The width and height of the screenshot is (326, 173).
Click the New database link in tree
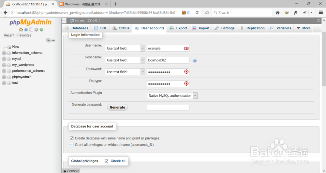point(16,47)
